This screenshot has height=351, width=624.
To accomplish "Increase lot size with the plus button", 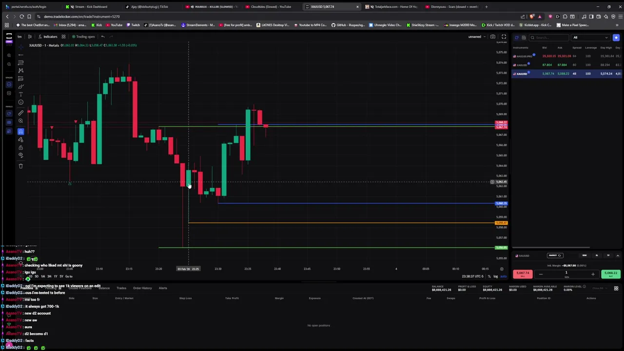I will pyautogui.click(x=593, y=274).
